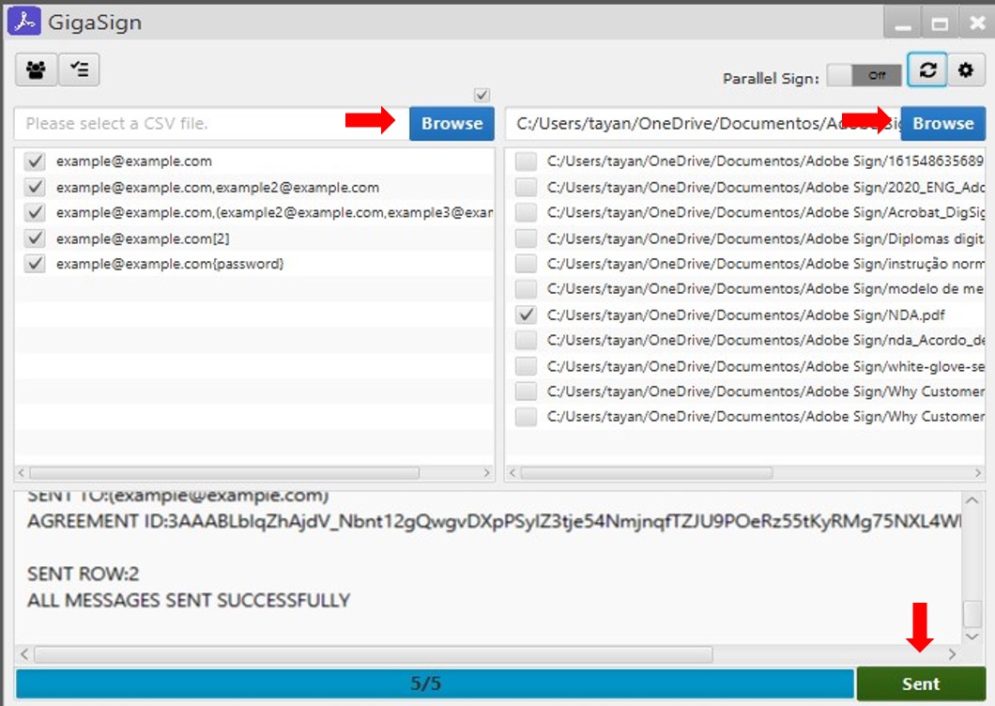Check the nda_Acordo_de file checkbox

pyautogui.click(x=526, y=340)
